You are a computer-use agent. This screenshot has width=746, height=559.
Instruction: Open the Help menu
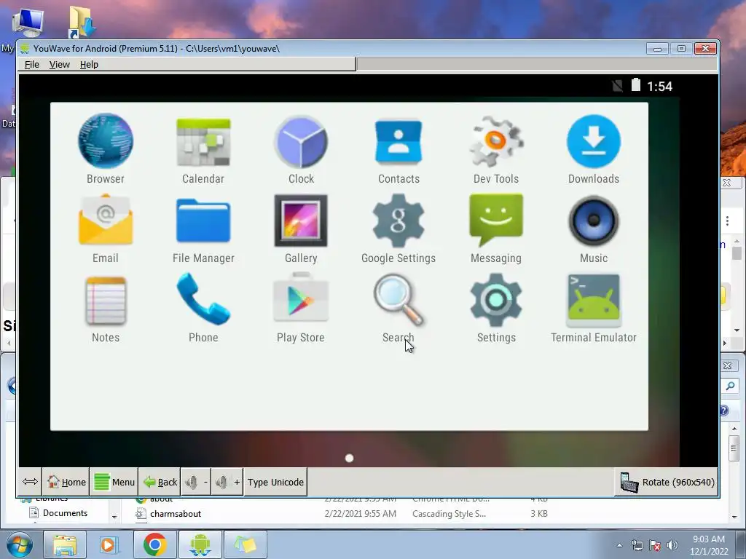pyautogui.click(x=89, y=64)
